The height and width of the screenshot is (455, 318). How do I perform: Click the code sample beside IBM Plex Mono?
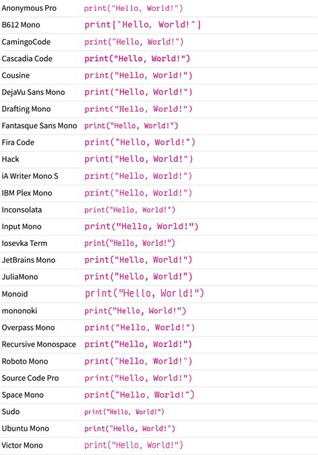(138, 193)
